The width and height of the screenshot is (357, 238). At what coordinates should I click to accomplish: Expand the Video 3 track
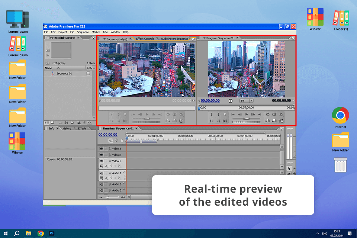(110, 149)
